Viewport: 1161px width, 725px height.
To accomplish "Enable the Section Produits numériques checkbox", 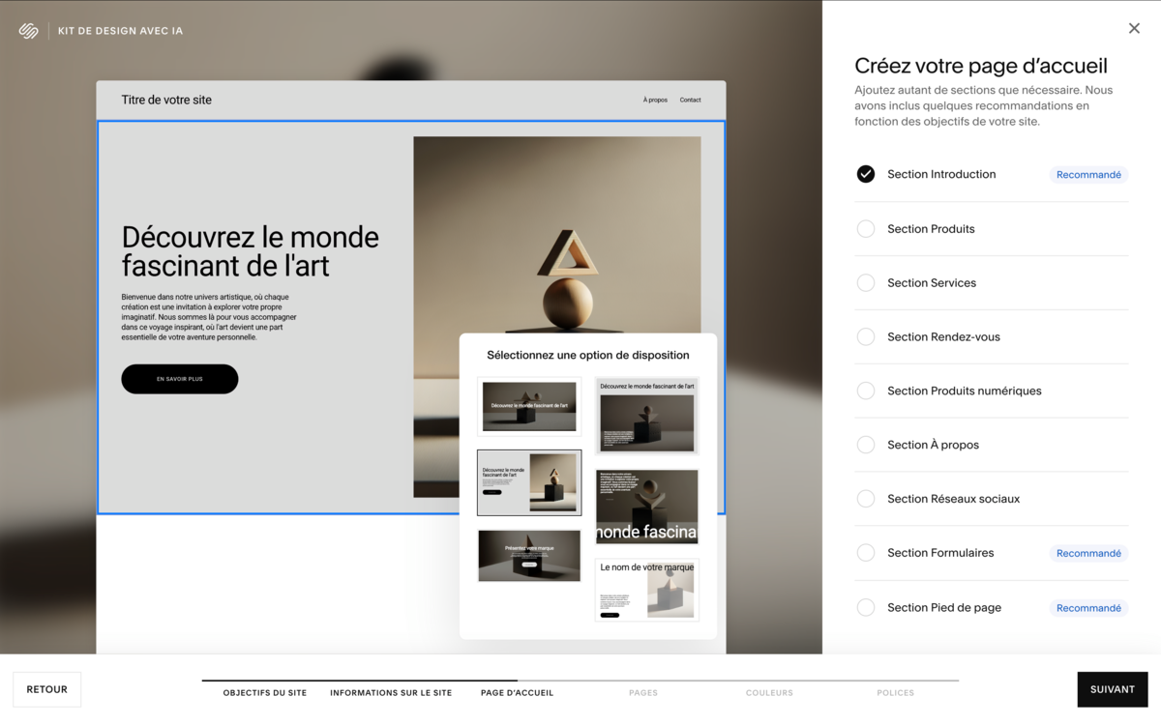I will [x=866, y=391].
